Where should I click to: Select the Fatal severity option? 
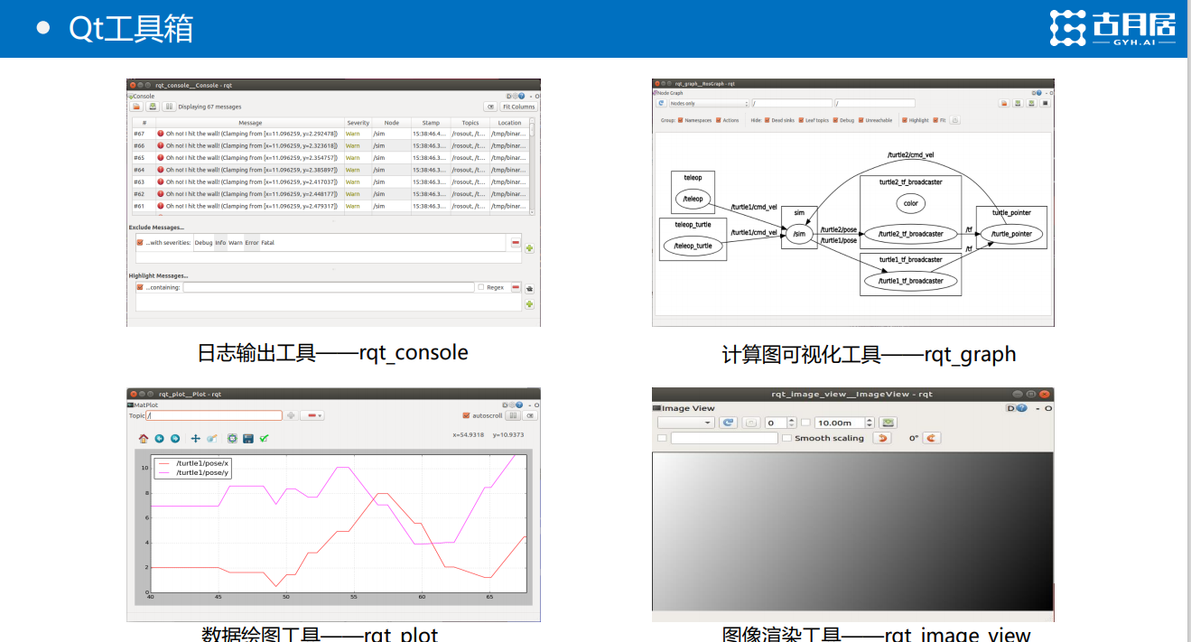click(268, 243)
